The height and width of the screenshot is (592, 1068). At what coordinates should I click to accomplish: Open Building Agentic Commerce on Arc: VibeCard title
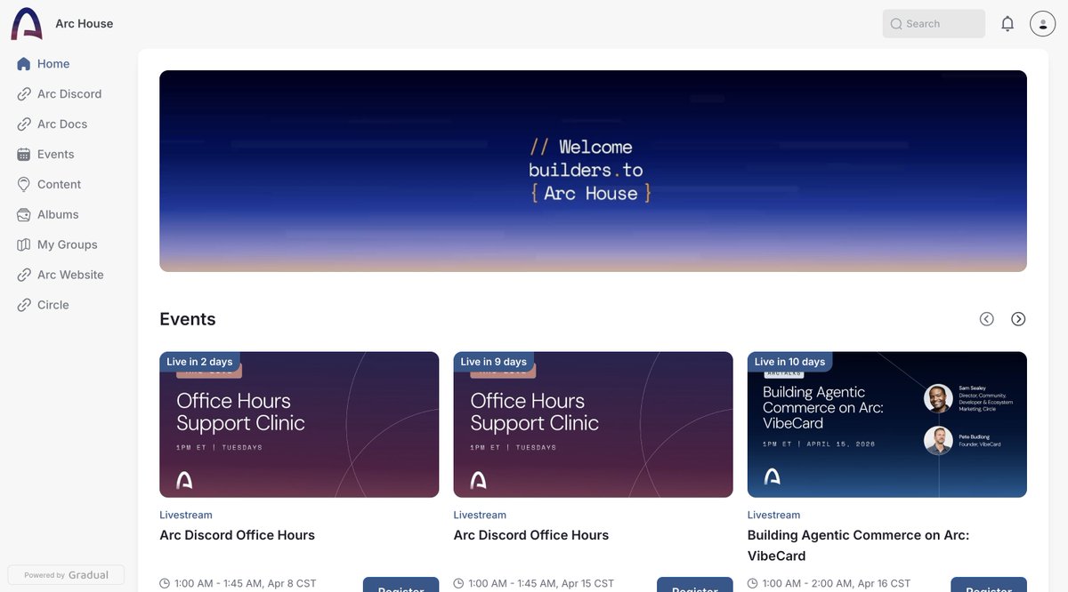click(858, 546)
